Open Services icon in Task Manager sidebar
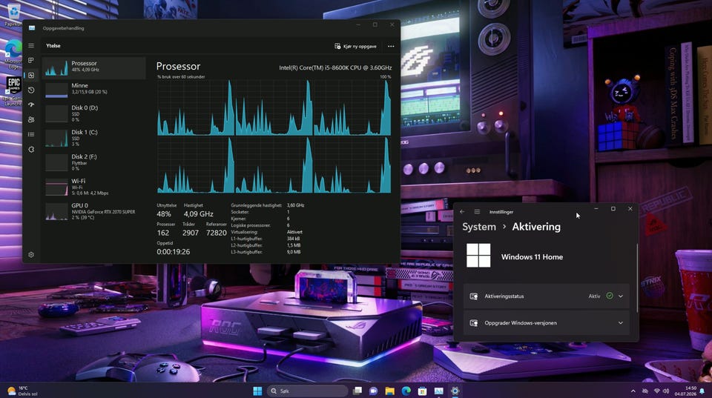The image size is (712, 398). pos(31,149)
